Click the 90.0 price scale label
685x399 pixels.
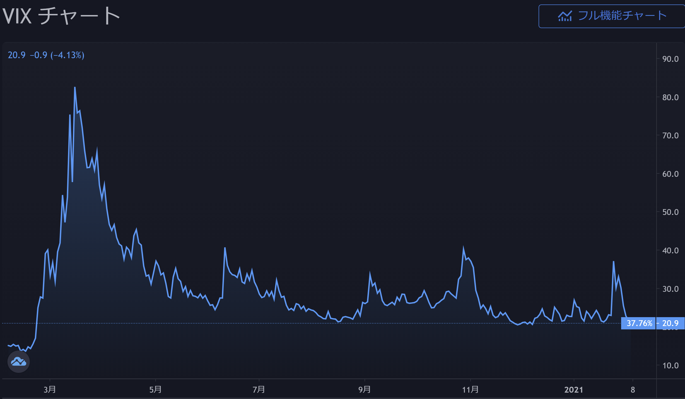670,59
